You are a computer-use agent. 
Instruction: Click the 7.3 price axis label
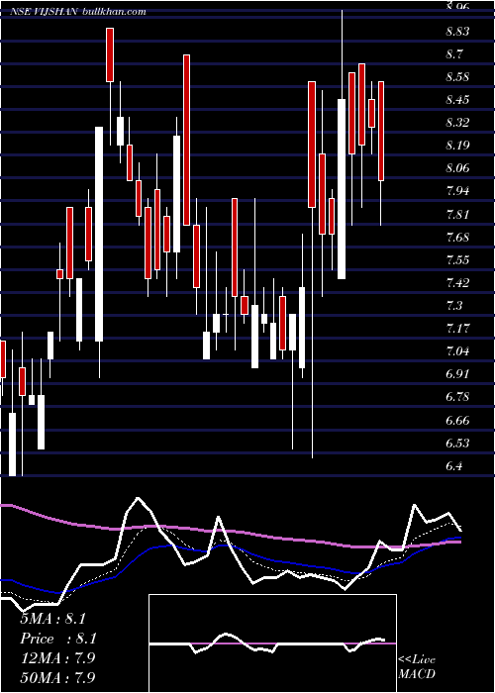click(454, 305)
